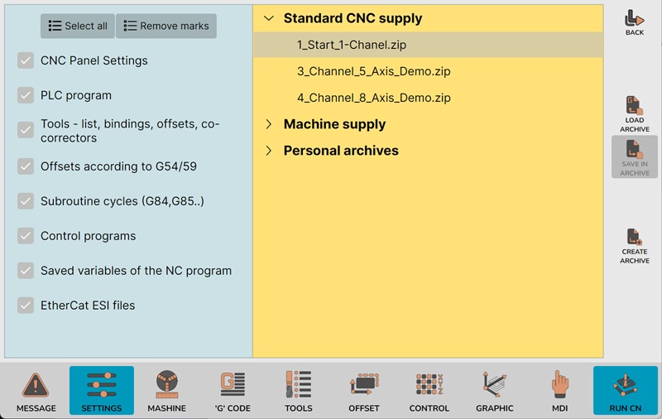
Task: Toggle the PLC program checkbox
Action: tap(26, 95)
